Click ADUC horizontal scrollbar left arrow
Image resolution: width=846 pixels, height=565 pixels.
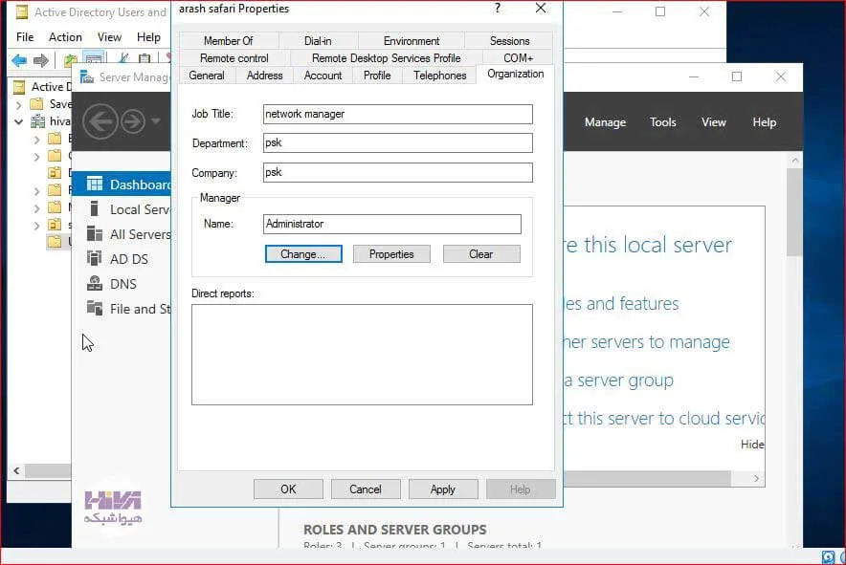tap(16, 470)
